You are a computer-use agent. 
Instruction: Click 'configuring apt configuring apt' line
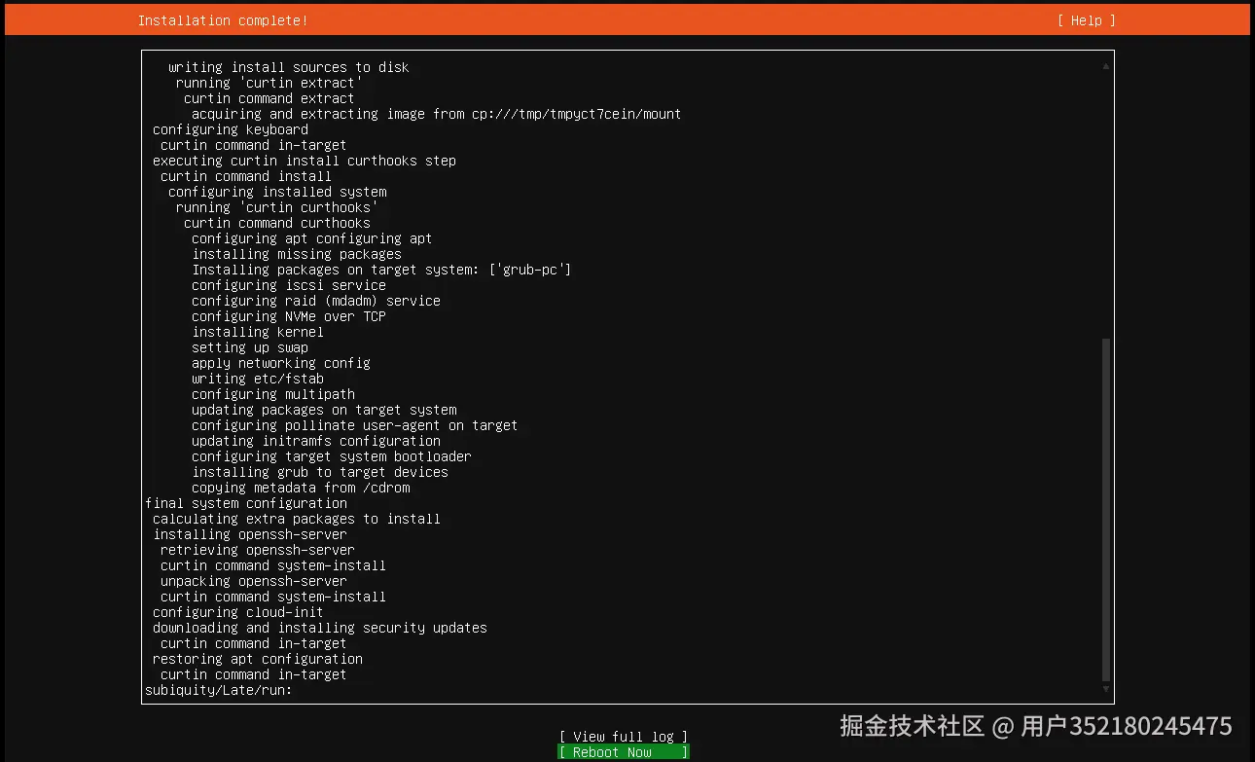pyautogui.click(x=312, y=238)
